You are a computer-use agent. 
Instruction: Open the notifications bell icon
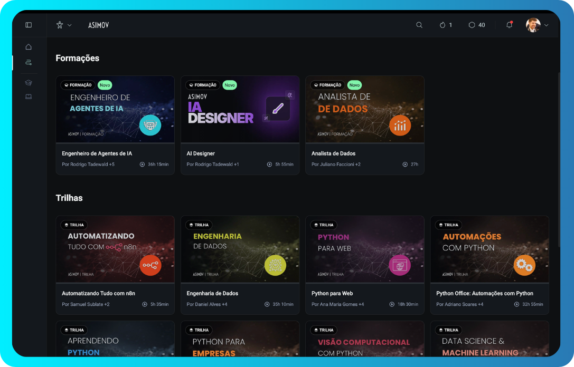tap(509, 25)
